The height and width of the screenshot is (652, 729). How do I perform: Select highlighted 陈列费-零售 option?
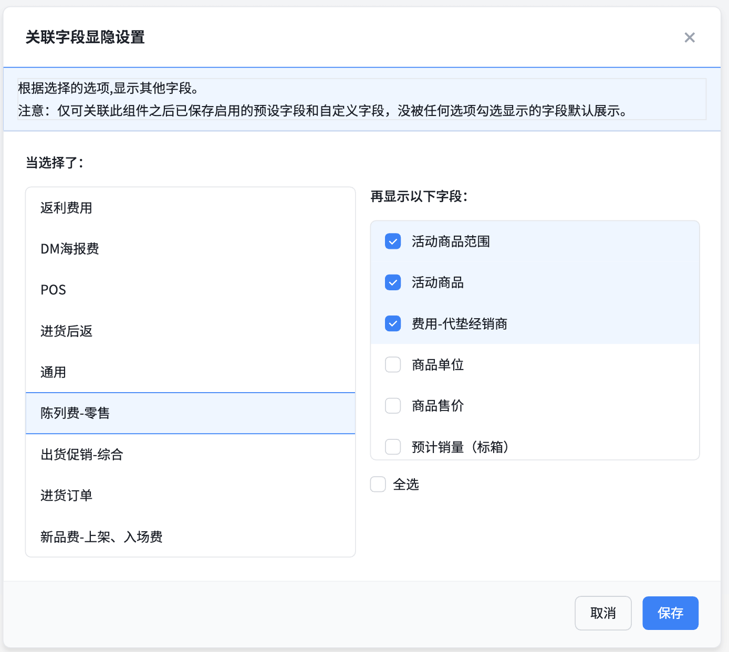click(75, 413)
